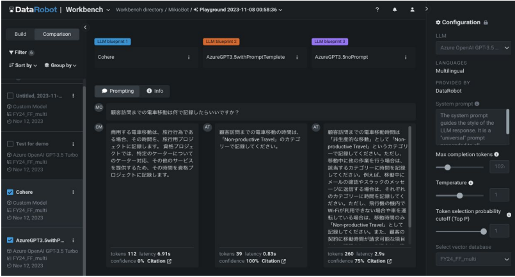The image size is (515, 277).
Task: Click into the System prompt text box
Action: 472,127
